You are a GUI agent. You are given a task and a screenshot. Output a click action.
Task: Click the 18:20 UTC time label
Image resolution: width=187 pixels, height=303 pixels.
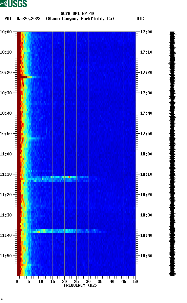coord(146,195)
